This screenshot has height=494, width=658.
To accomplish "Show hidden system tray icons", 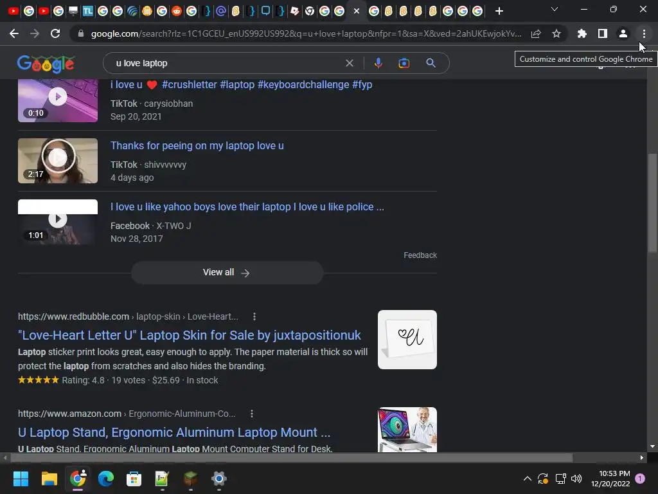I will [x=528, y=479].
